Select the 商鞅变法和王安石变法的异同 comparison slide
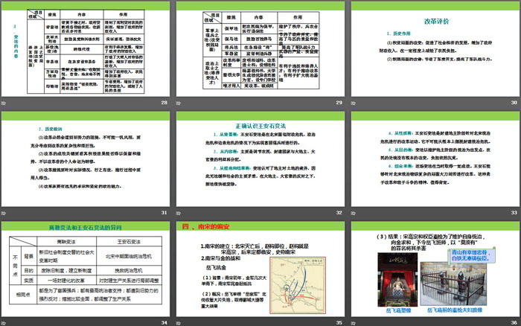The width and height of the screenshot is (521, 326). pos(86,268)
